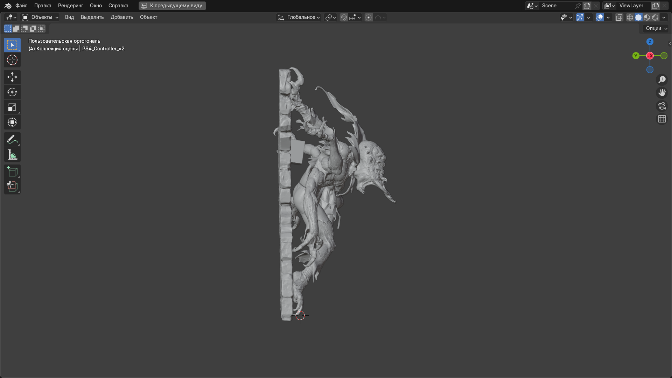Open the Рендеринг menu
Viewport: 672px width, 378px height.
click(70, 6)
